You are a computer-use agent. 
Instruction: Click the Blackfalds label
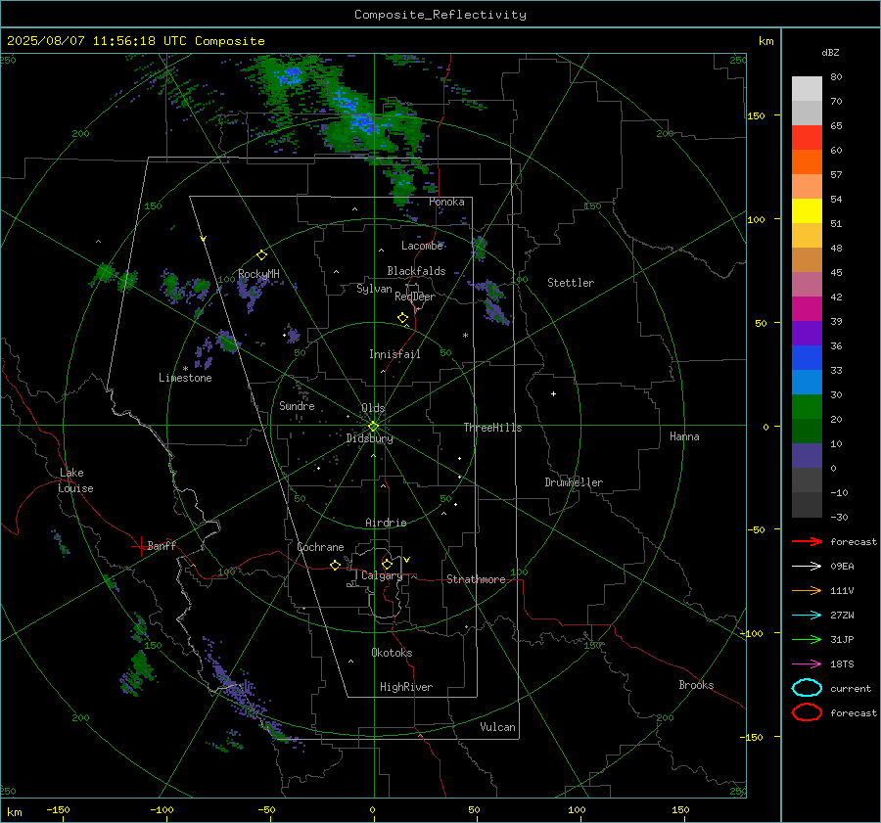point(416,271)
